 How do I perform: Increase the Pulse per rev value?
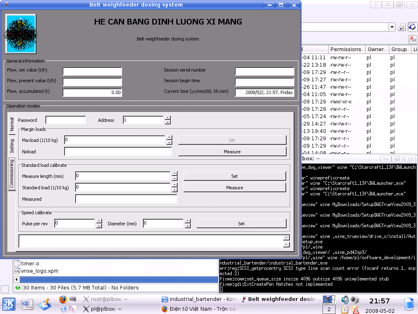(x=99, y=222)
